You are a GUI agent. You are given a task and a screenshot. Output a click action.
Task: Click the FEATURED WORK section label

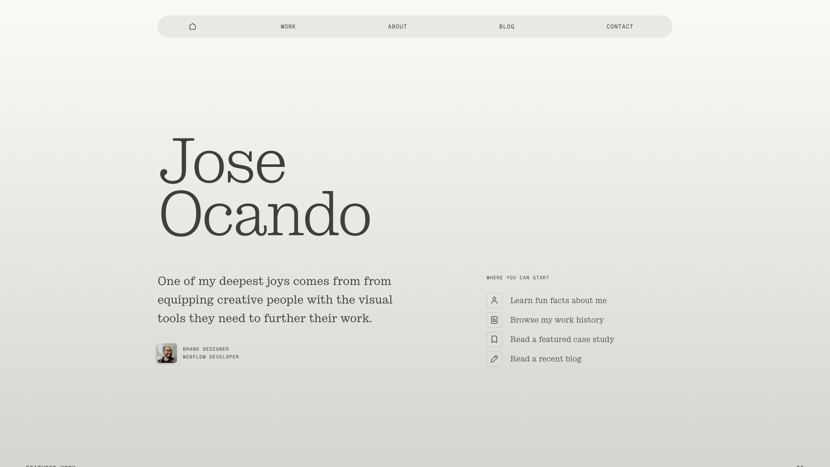point(51,465)
